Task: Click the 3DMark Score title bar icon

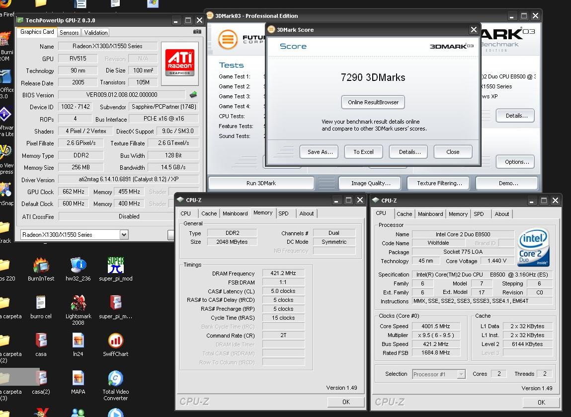Action: coord(271,29)
